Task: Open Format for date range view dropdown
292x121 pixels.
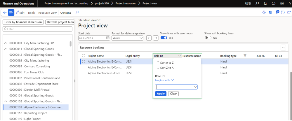Action: point(128,38)
